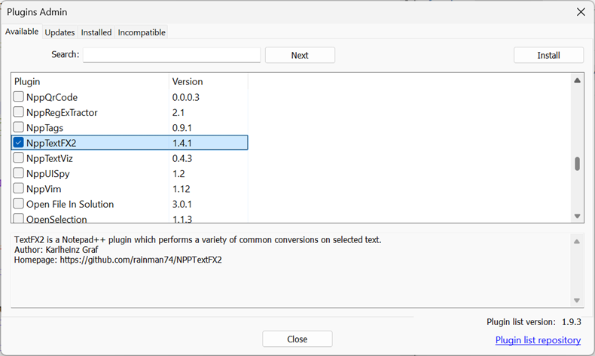
Task: Switch to the Incompatible tab
Action: pos(141,32)
